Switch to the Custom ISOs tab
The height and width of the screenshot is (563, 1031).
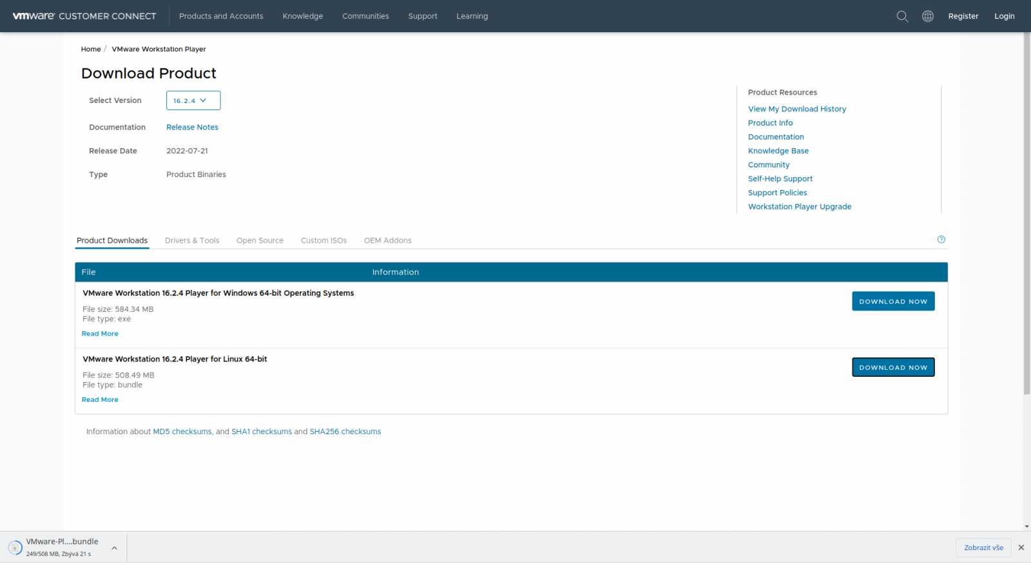click(x=323, y=240)
